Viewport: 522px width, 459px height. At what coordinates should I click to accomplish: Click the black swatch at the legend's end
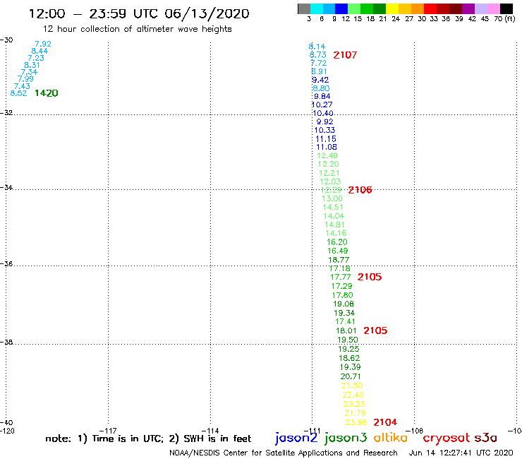(506, 8)
